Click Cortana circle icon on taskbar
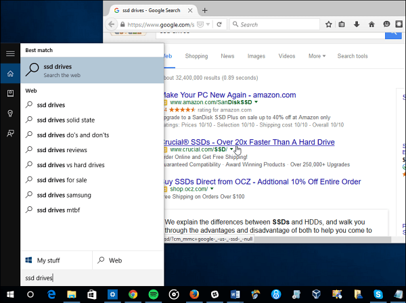This screenshot has height=303, width=406. pyautogui.click(x=30, y=294)
